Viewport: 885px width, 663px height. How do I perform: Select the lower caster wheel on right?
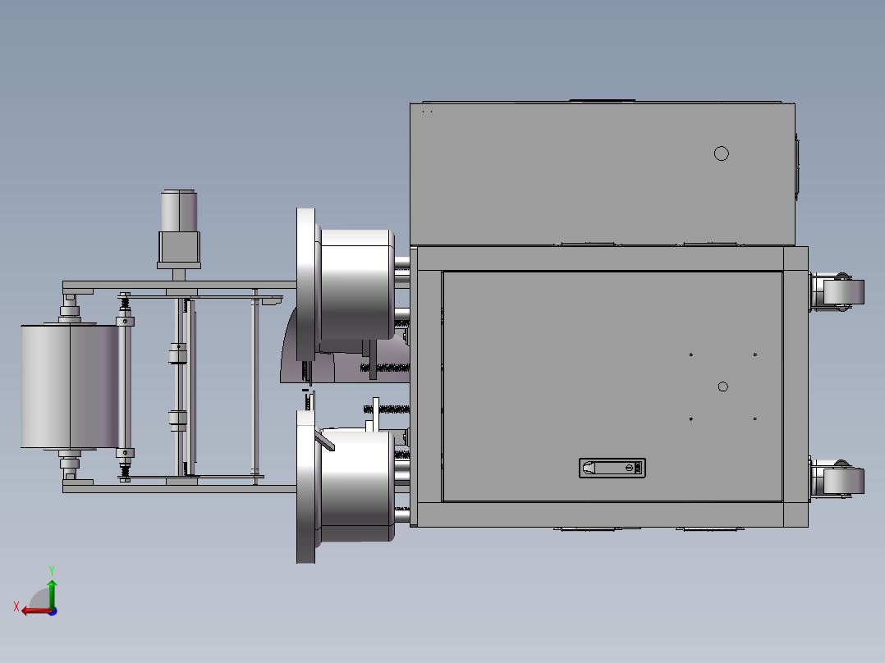coord(842,481)
